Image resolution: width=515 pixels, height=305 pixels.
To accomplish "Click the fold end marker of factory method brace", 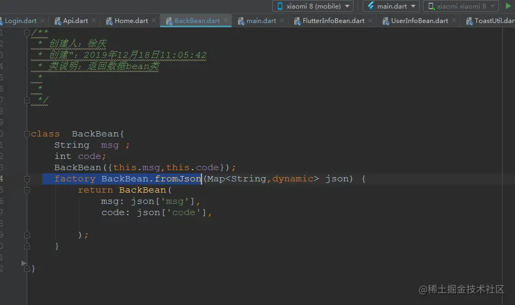I will click(x=27, y=246).
